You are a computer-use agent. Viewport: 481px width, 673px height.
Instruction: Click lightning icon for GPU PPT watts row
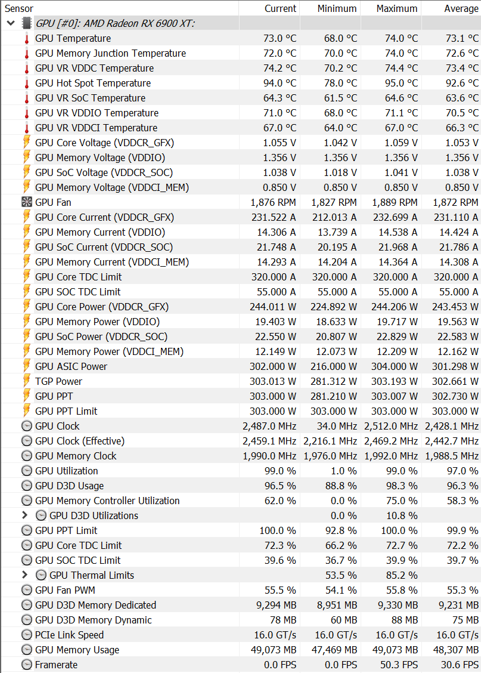[x=27, y=396]
